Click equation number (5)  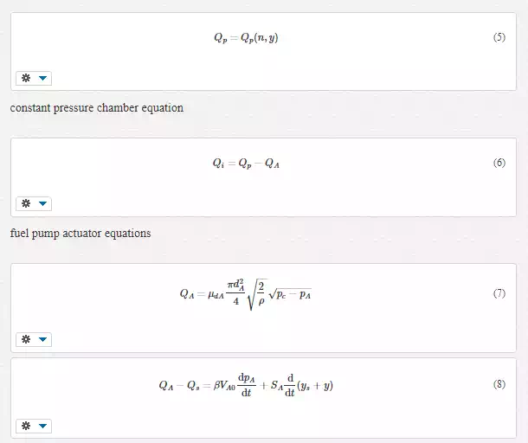[499, 37]
